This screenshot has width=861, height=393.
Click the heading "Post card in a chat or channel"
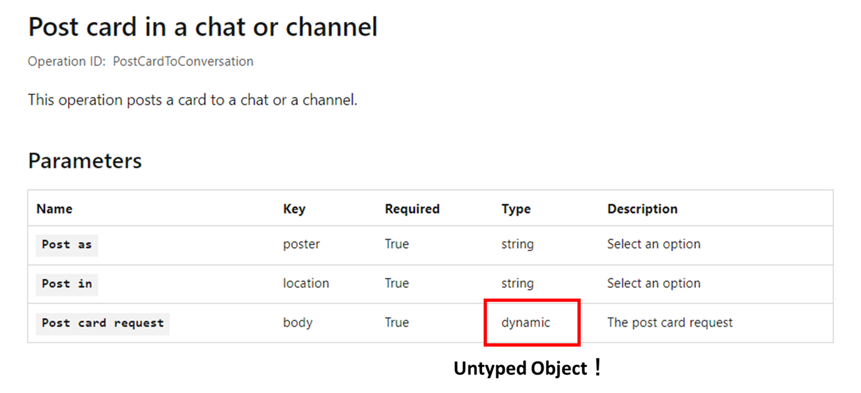(x=203, y=27)
